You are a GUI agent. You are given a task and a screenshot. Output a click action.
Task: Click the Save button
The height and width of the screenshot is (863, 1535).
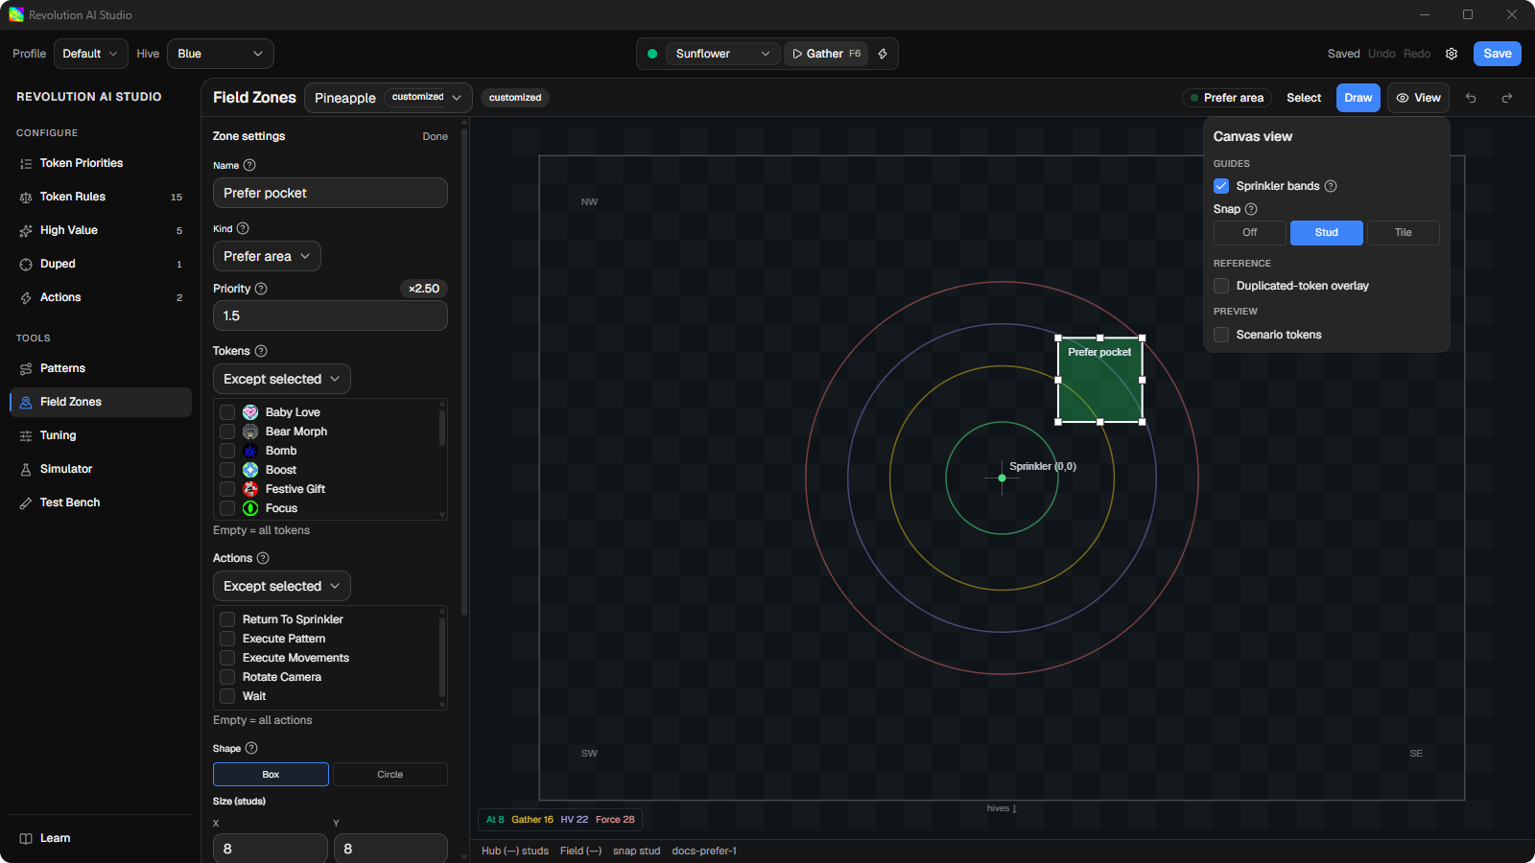pyautogui.click(x=1498, y=54)
